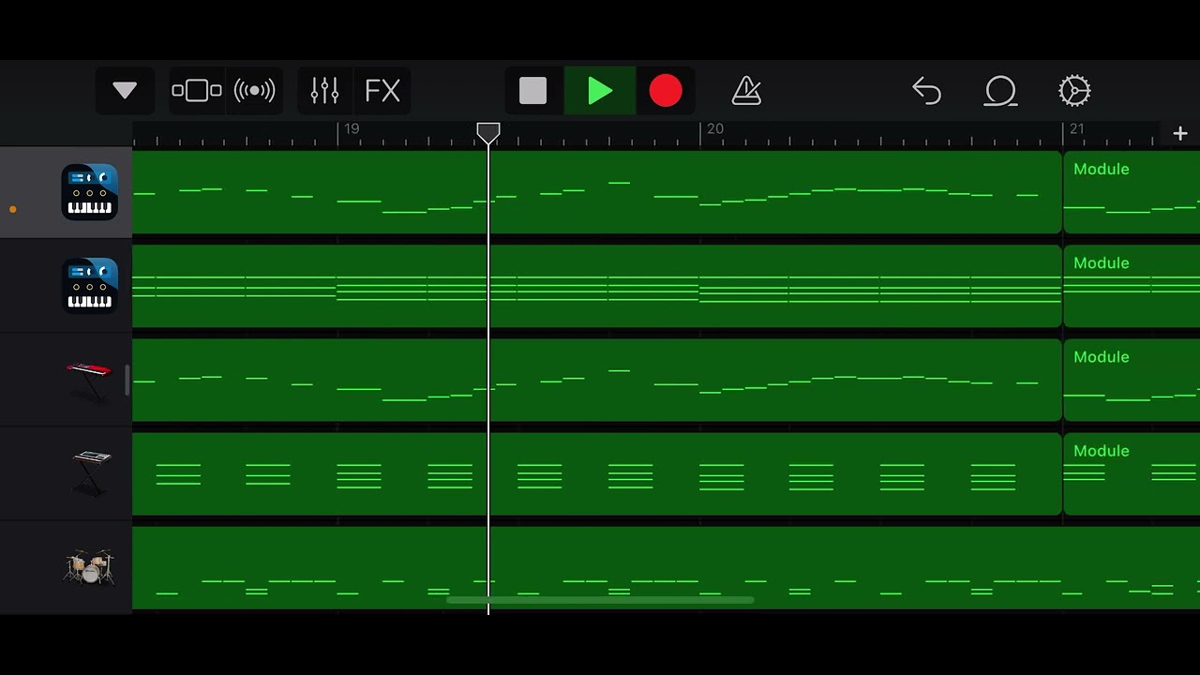The width and height of the screenshot is (1200, 675).
Task: Grab the track header resize handle
Action: tap(127, 380)
